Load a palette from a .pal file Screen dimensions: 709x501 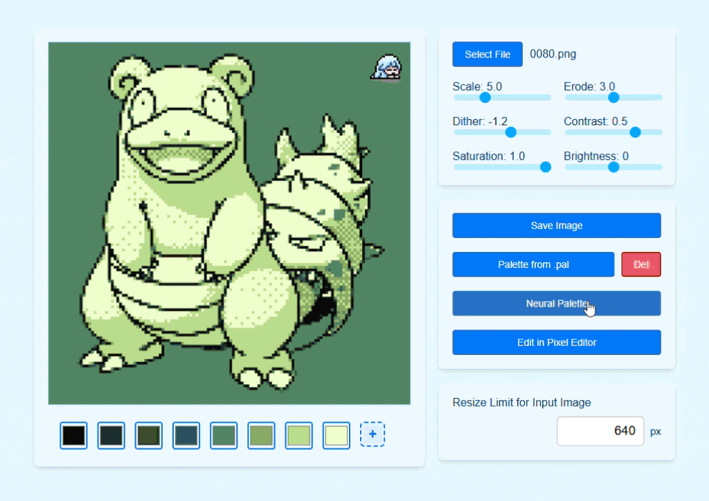tap(532, 264)
